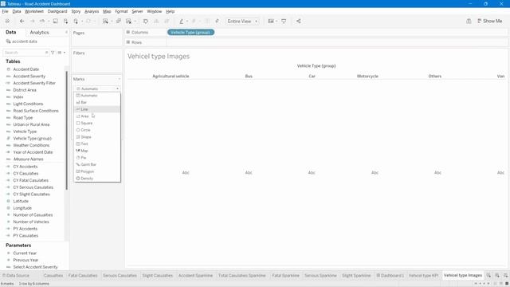This screenshot has height=287, width=510.
Task: Open the Marks card menu arrow
Action: [119, 79]
